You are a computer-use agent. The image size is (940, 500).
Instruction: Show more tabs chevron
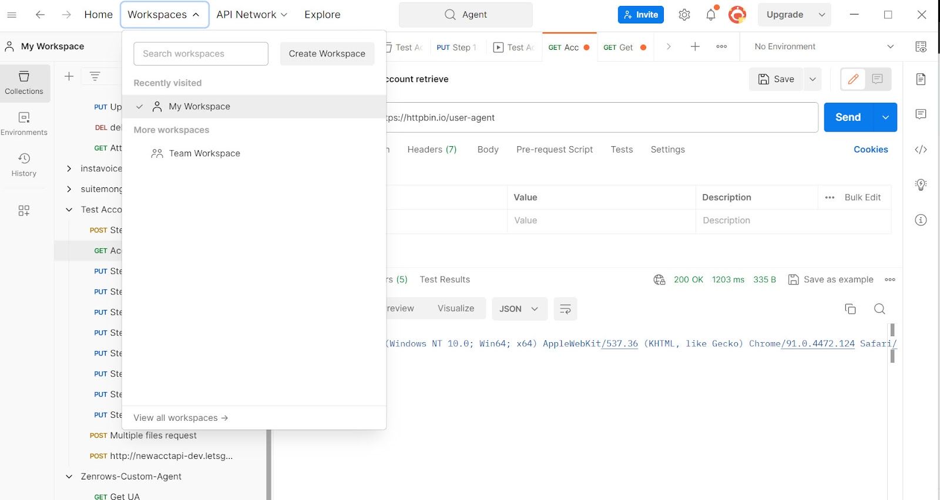click(x=669, y=46)
